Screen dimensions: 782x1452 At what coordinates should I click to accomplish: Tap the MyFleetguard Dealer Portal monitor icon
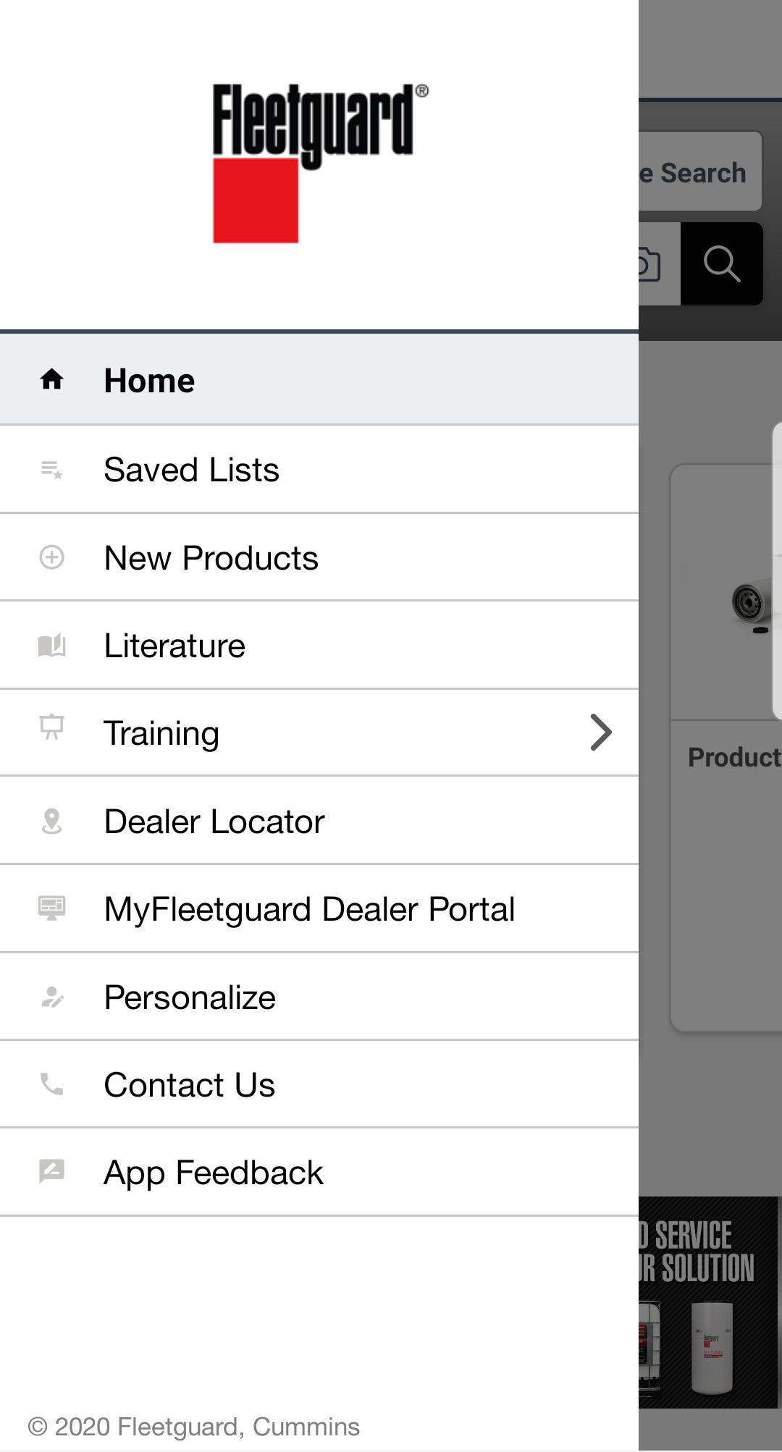click(51, 908)
